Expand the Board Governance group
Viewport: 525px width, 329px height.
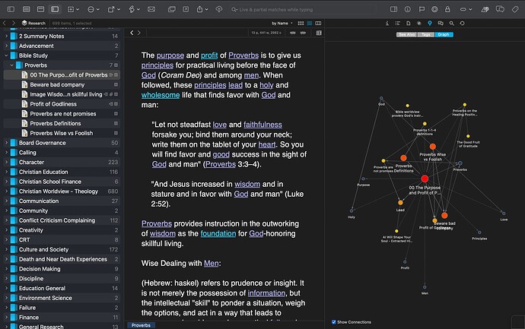(5, 143)
